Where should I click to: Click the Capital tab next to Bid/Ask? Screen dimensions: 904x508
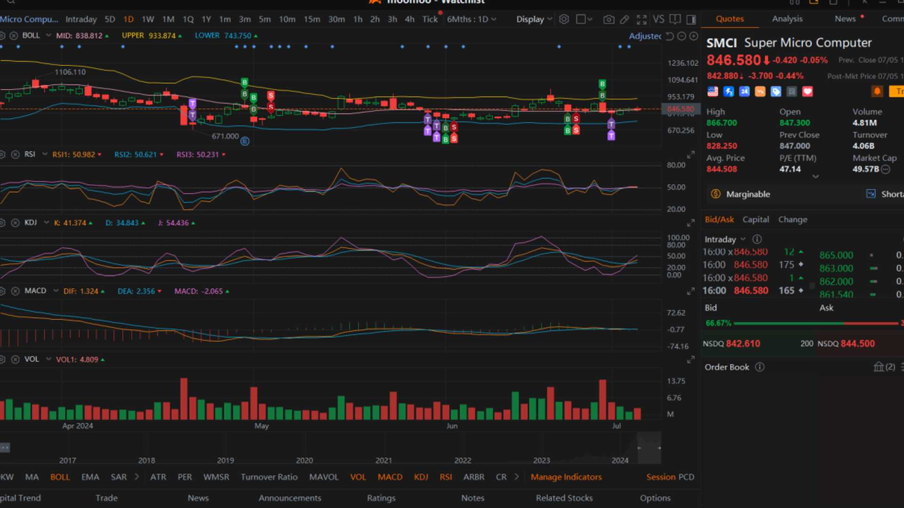tap(755, 220)
